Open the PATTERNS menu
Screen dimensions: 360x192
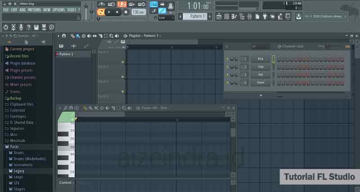(x=35, y=9)
